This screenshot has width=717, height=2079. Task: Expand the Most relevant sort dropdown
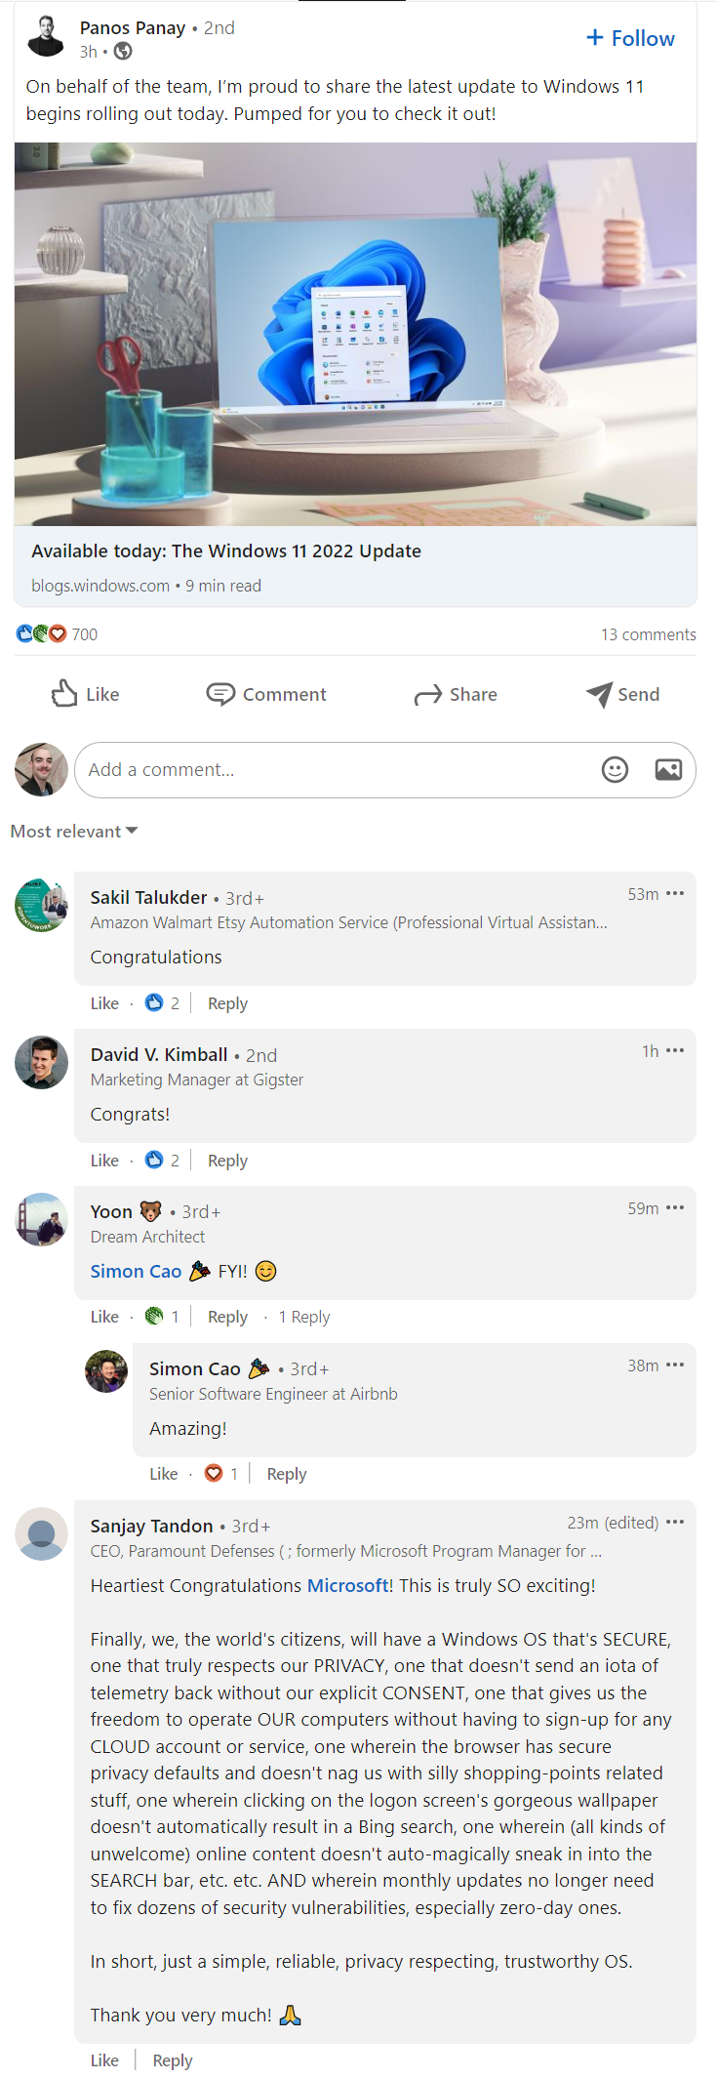tap(74, 832)
